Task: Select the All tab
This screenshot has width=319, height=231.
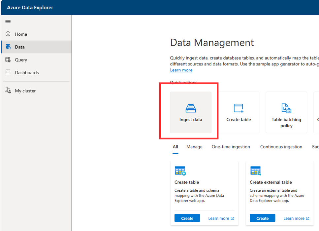Action: (175, 147)
